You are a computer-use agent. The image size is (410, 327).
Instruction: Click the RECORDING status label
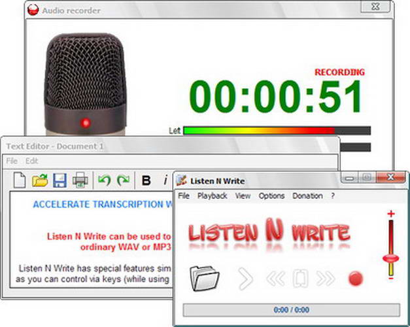coord(339,72)
